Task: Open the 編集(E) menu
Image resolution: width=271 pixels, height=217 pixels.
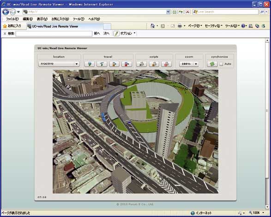Action: pos(28,19)
